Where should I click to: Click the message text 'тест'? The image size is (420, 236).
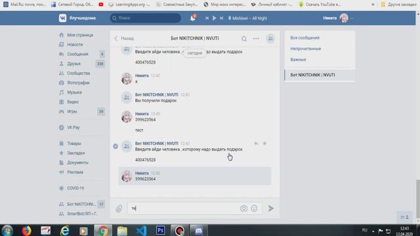(x=139, y=130)
